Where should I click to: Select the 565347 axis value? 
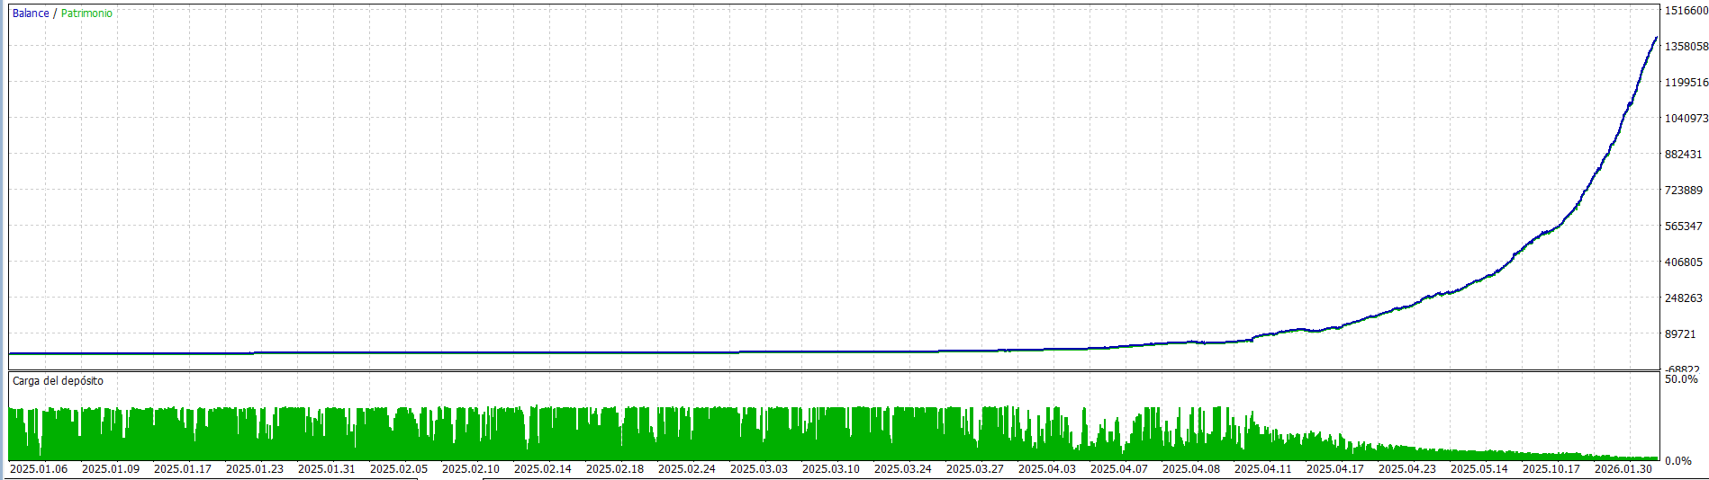click(1683, 227)
